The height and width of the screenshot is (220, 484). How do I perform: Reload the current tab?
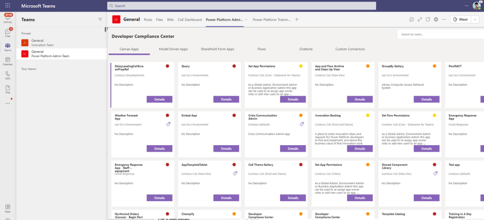pyautogui.click(x=428, y=19)
